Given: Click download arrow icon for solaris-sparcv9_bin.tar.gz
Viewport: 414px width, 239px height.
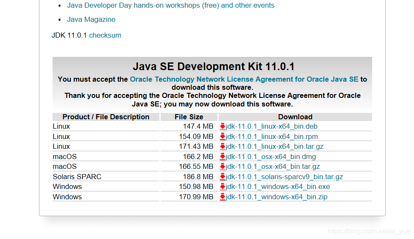Looking at the screenshot, I should point(223,177).
